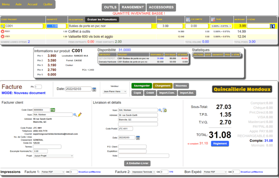The width and height of the screenshot is (279, 178).
Task: Click the green icon beside Code Client
Action: (x=53, y=110)
